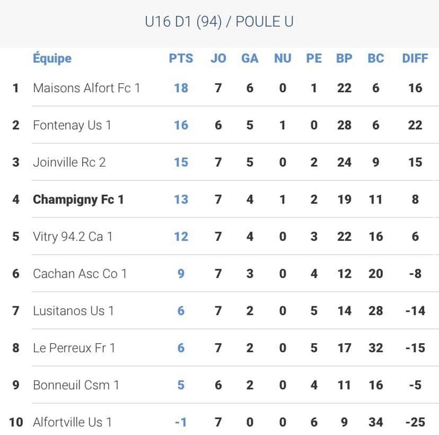The height and width of the screenshot is (435, 439).
Task: Sort by the PTS column header
Action: [x=181, y=58]
